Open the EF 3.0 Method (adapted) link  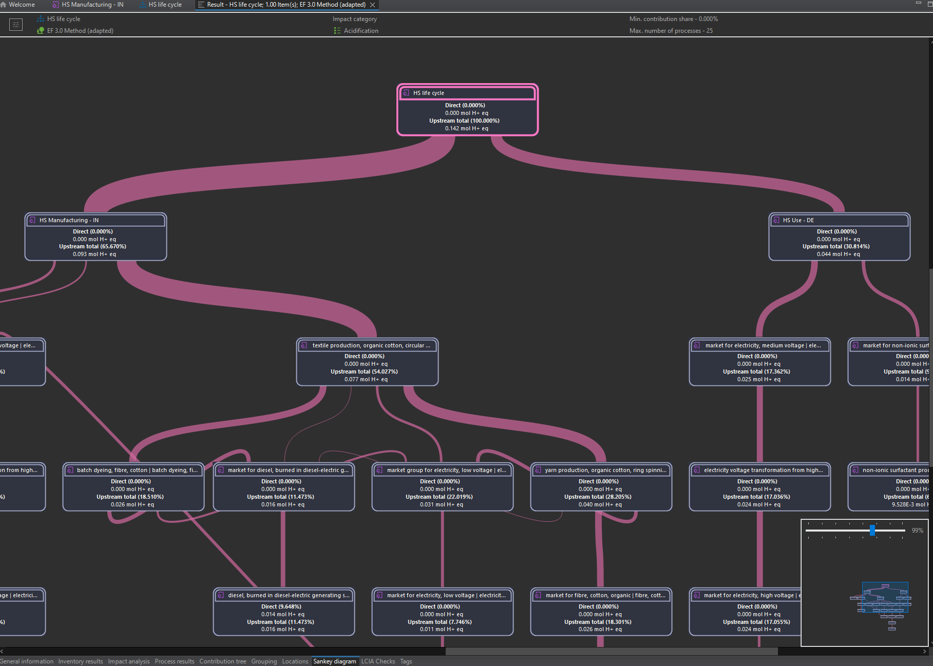(80, 31)
